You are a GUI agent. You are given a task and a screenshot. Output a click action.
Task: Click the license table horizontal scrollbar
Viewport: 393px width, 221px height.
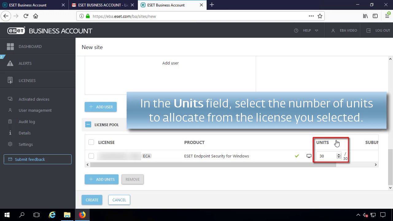pyautogui.click(x=213, y=165)
